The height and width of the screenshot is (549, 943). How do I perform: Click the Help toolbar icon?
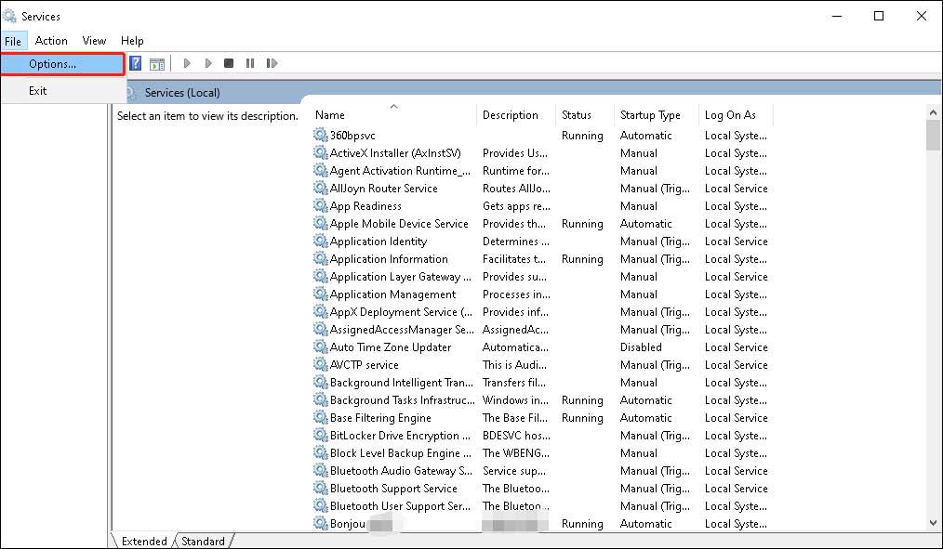(x=136, y=63)
